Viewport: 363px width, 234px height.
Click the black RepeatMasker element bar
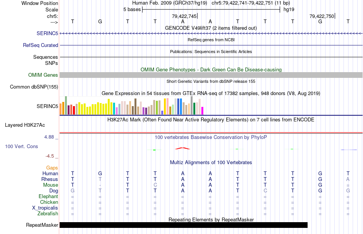click(183, 225)
